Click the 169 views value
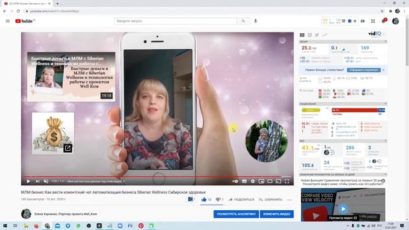This screenshot has height=230, width=409. tap(365, 48)
